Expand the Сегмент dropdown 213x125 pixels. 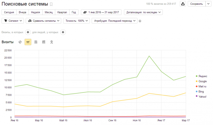(x=13, y=21)
